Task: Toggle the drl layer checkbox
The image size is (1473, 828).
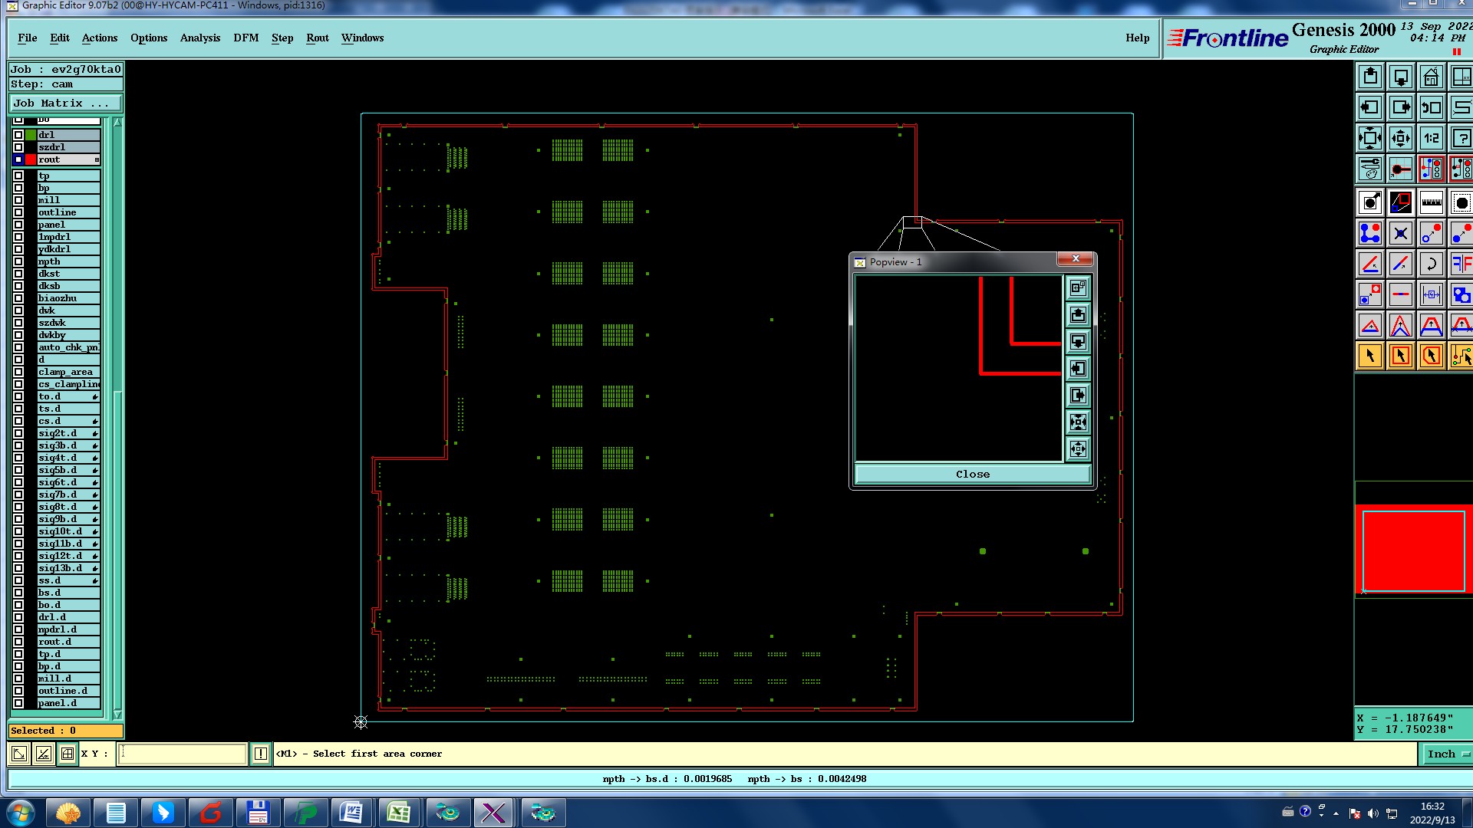Action: (18, 135)
